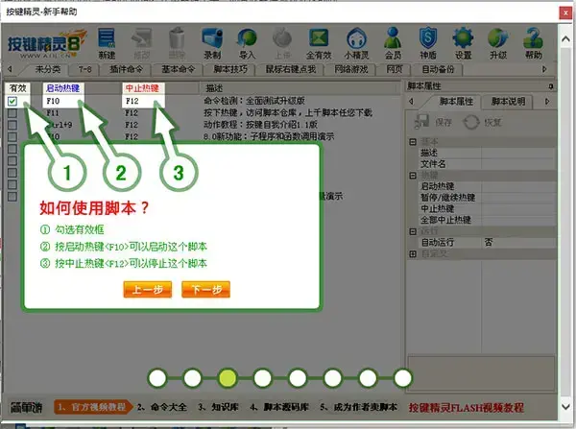Viewport: 576px width, 429px height.
Task: Expand the 自定义 property group
Action: click(413, 253)
